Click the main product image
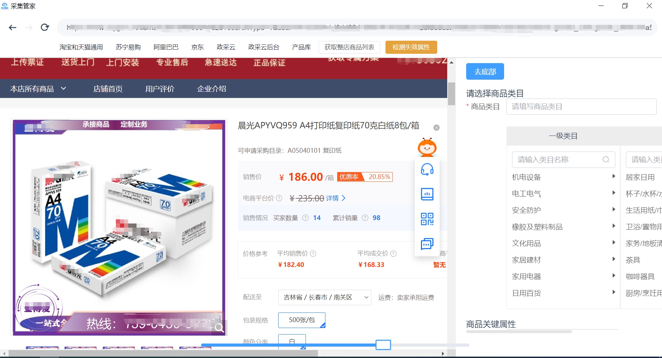This screenshot has height=358, width=662. coord(119,228)
